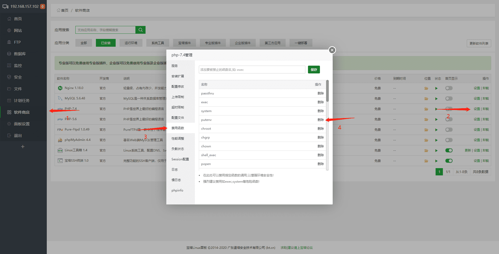Toggle homepage display for Pure-Ftpd 1.0.49
This screenshot has width=499, height=254.
(449, 130)
